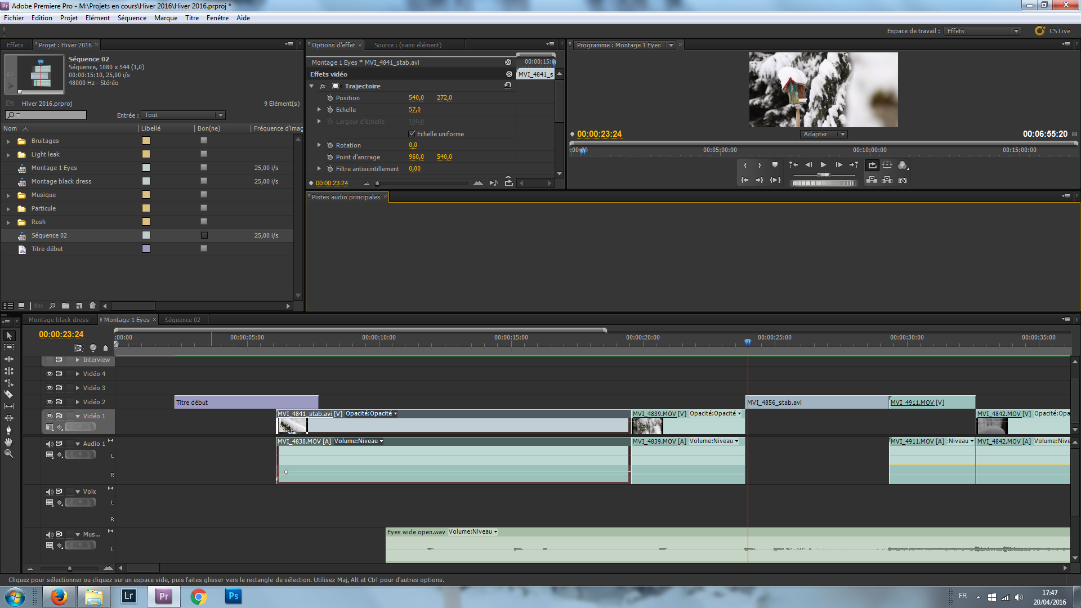The height and width of the screenshot is (608, 1081).
Task: Go to Out point in program monitor
Action: tap(760, 180)
